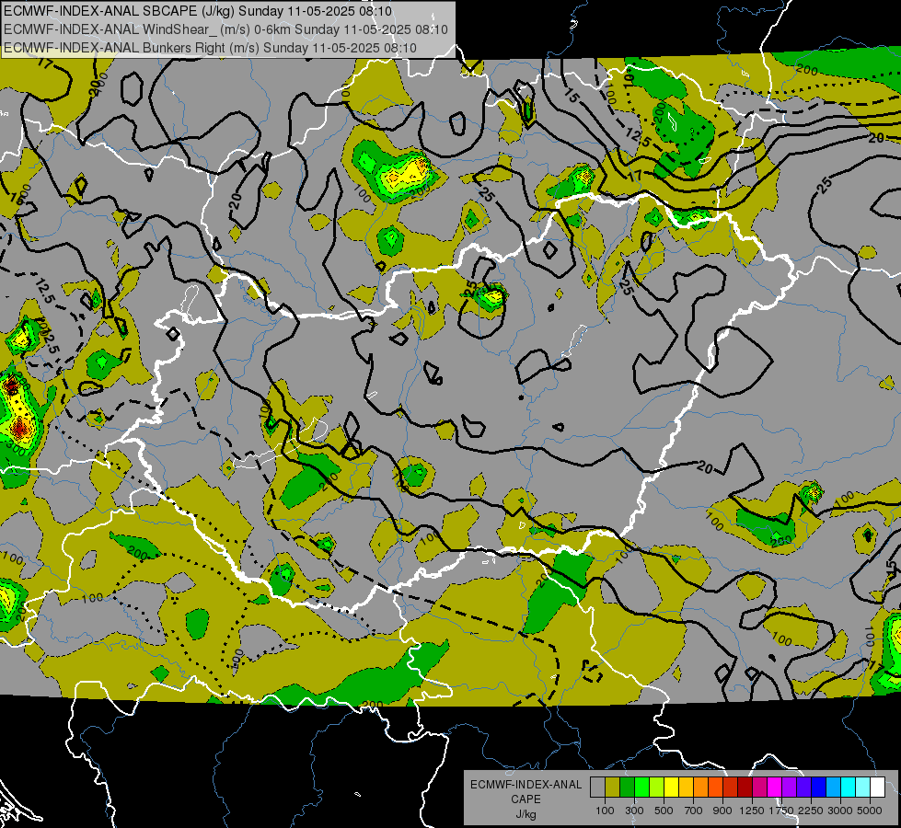Select the pure blue legend swatch after 2250
This screenshot has height=828, width=901.
click(818, 788)
